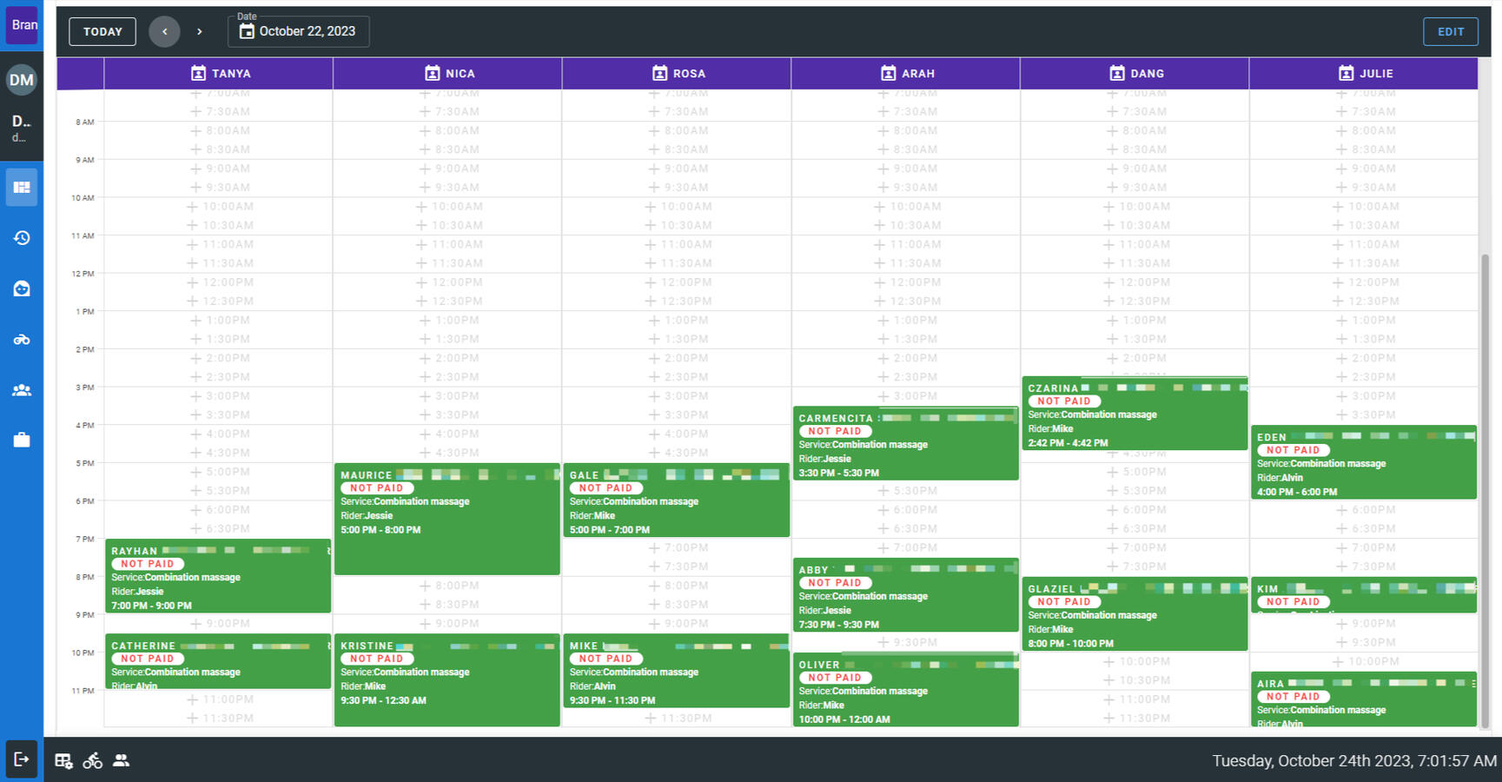
Task: Go to the previous day with left chevron
Action: 164,31
